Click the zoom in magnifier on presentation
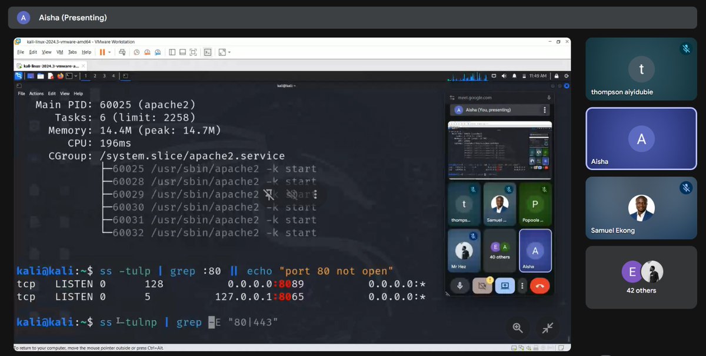The width and height of the screenshot is (706, 356). coord(518,328)
